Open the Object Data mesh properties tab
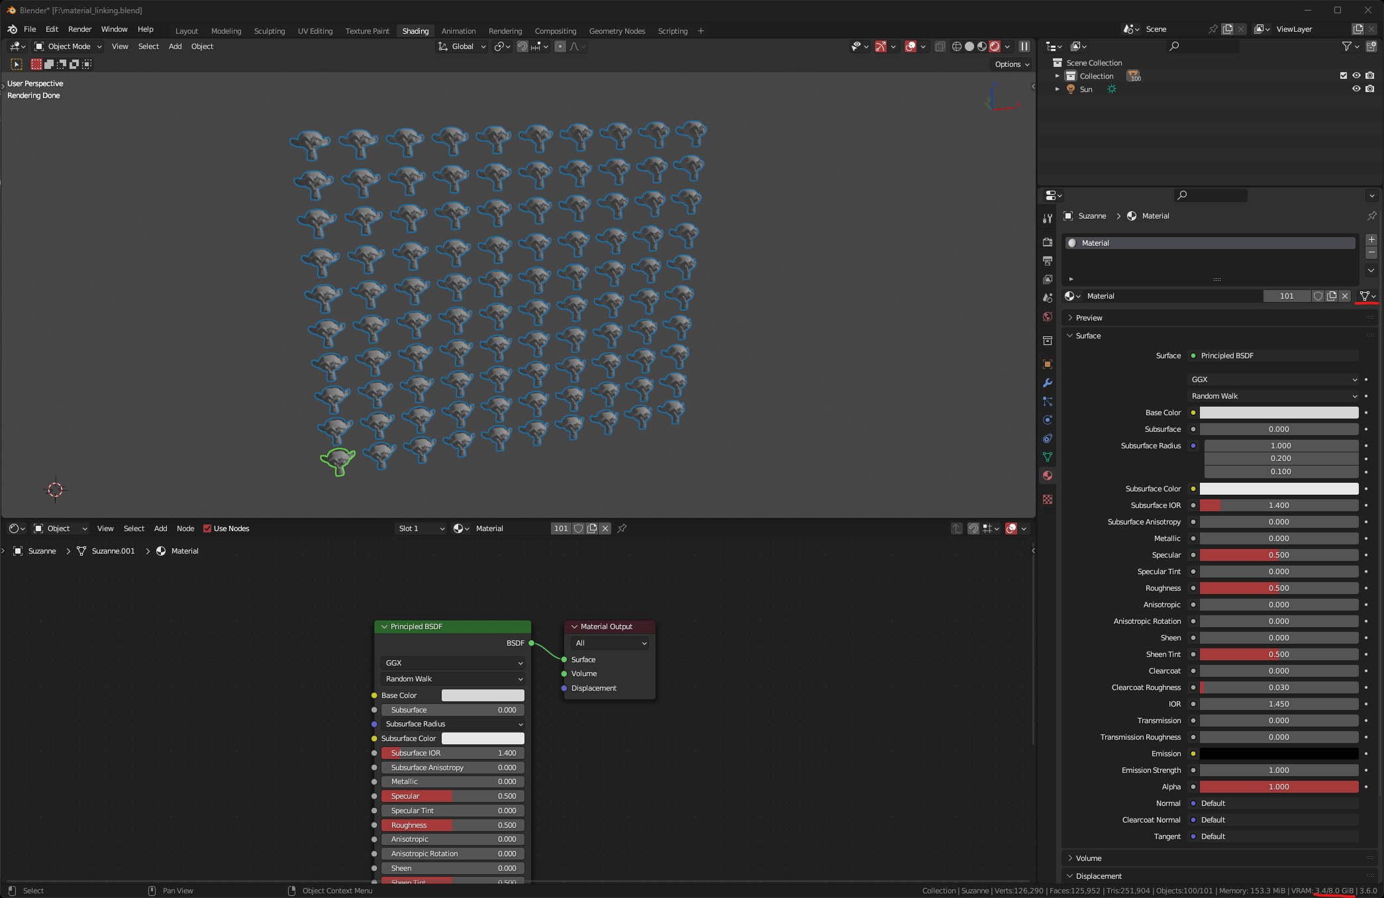This screenshot has height=898, width=1384. point(1048,457)
